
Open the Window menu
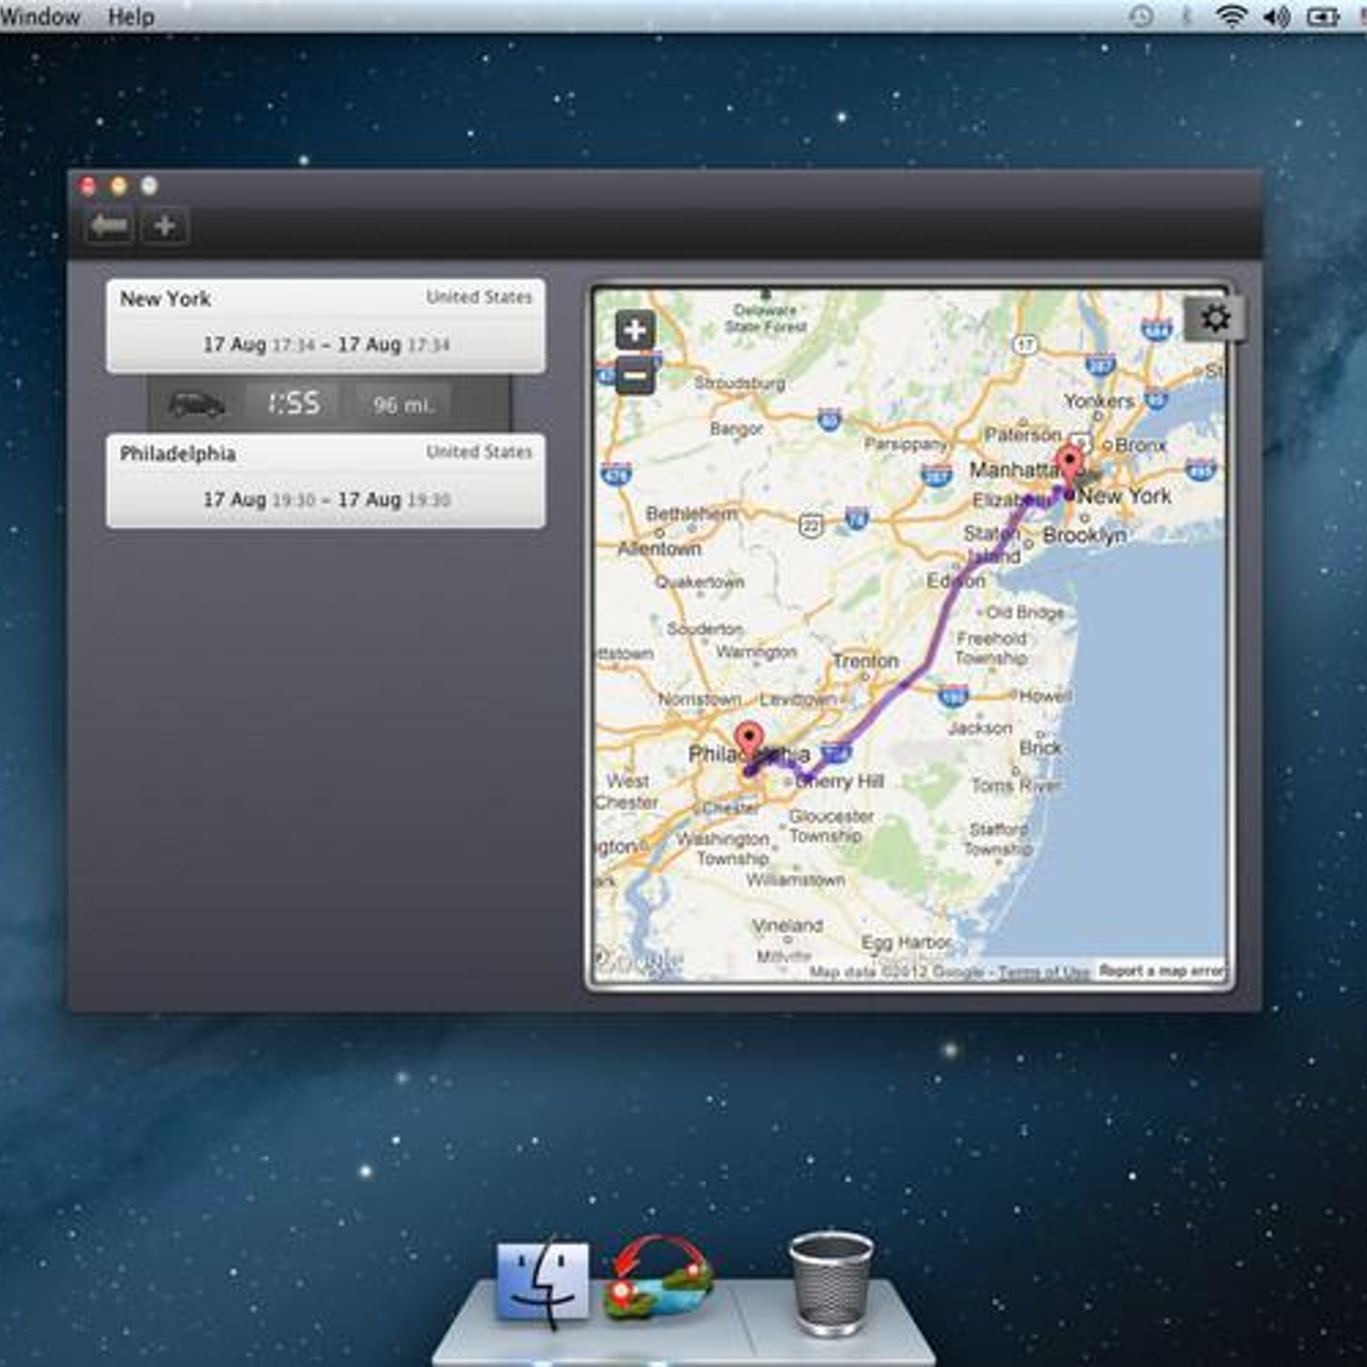point(39,16)
